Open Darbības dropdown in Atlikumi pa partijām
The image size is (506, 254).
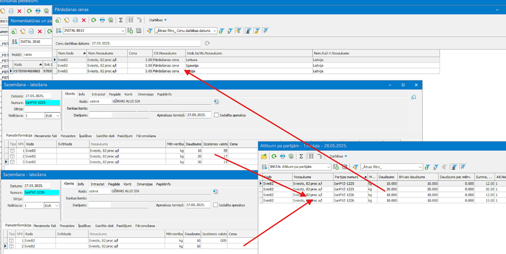(338, 156)
